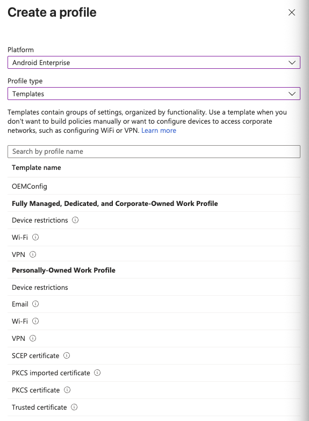Image resolution: width=309 pixels, height=421 pixels.
Task: Select the OEMConfig template
Action: pyautogui.click(x=154, y=186)
